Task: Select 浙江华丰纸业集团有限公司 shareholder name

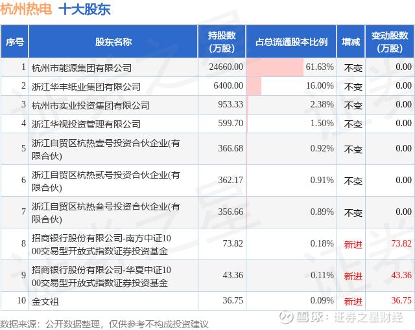Action: tap(86, 86)
